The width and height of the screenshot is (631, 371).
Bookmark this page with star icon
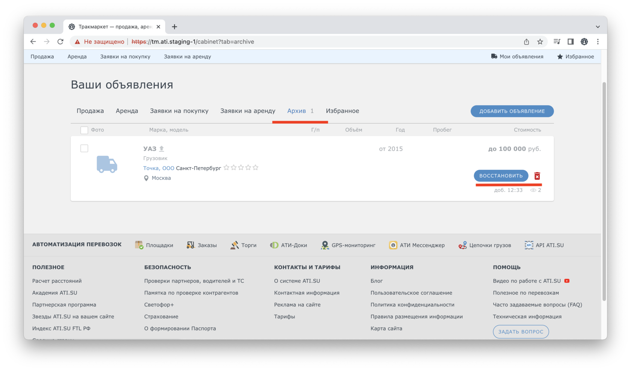[x=540, y=42]
